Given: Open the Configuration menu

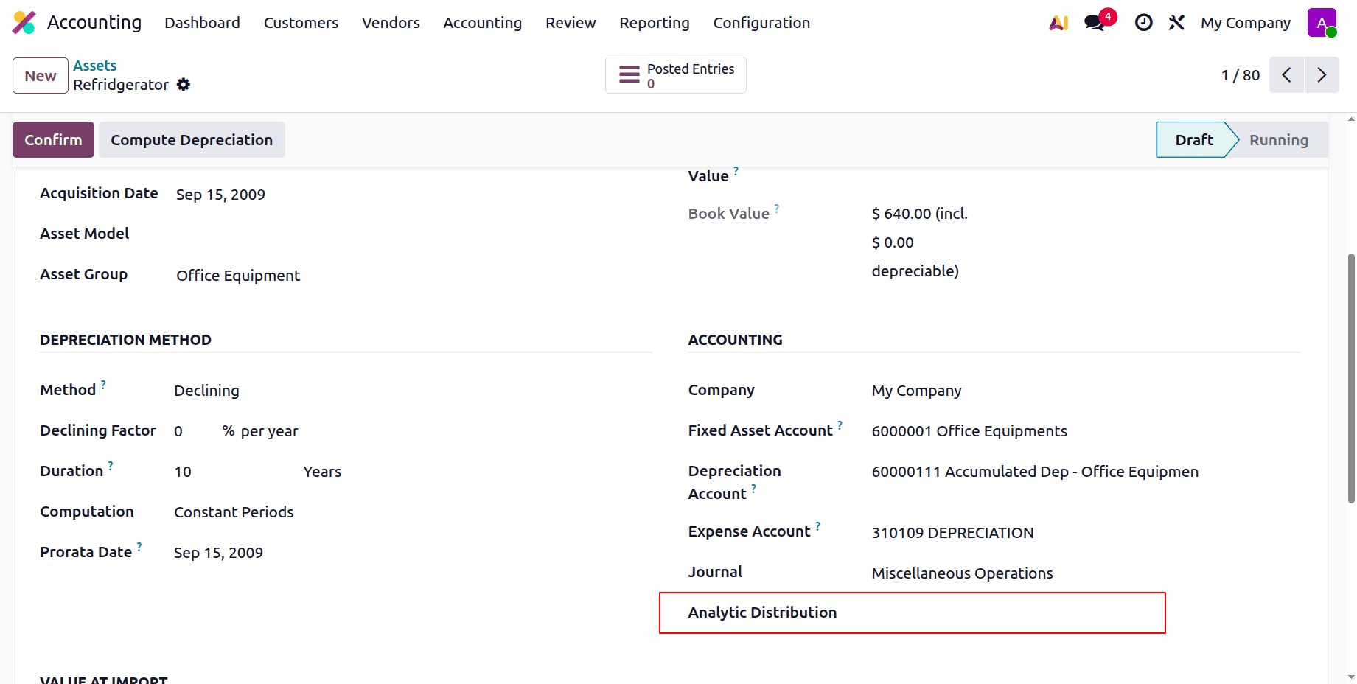Looking at the screenshot, I should pos(761,23).
